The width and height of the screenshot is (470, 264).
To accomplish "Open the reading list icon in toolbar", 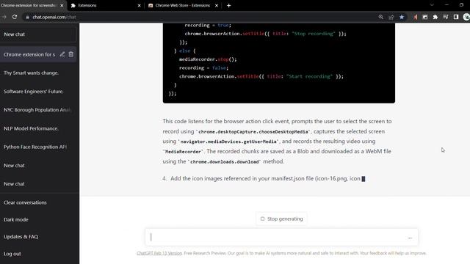I will tap(446, 17).
